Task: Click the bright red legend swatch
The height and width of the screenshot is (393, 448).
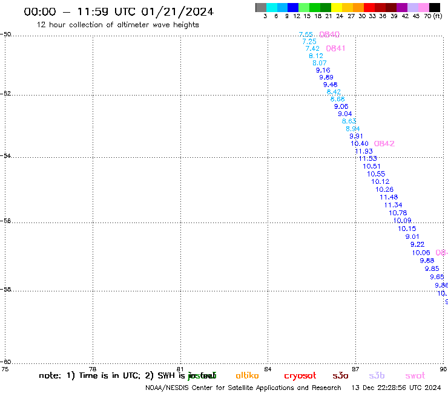Action: pos(369,7)
